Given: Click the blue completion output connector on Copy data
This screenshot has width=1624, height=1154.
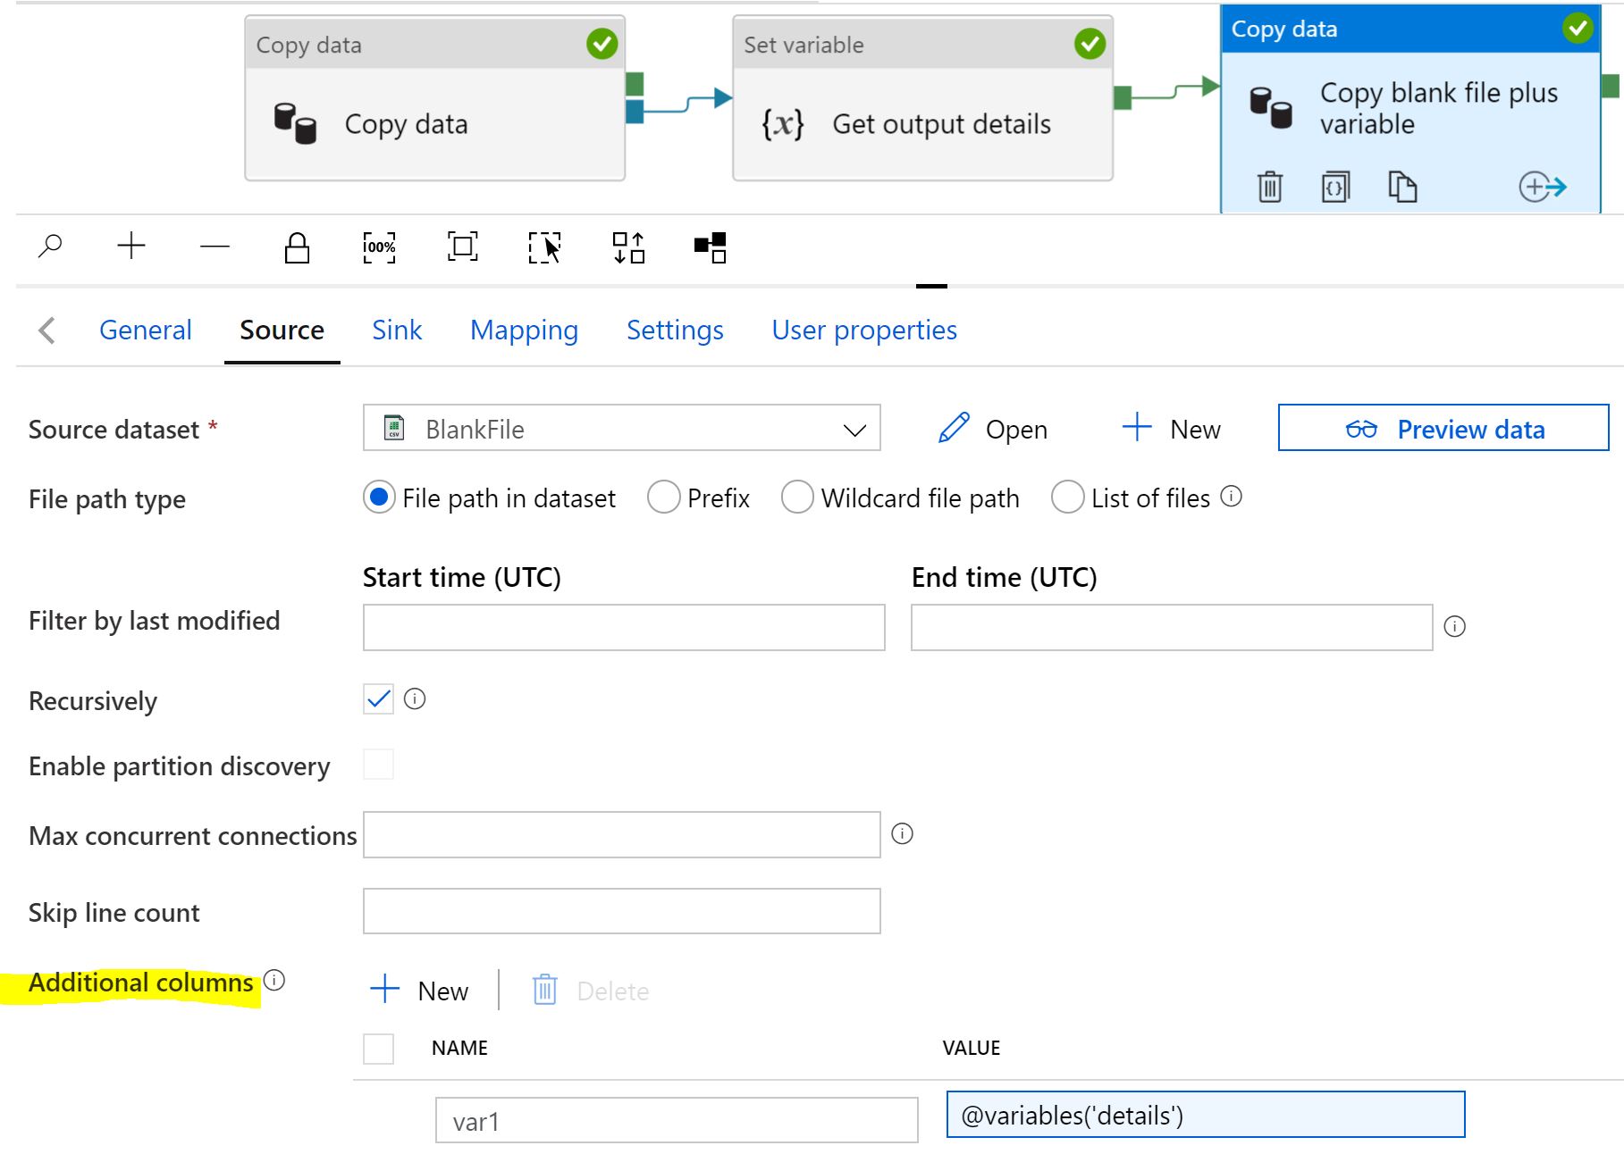Looking at the screenshot, I should (635, 112).
